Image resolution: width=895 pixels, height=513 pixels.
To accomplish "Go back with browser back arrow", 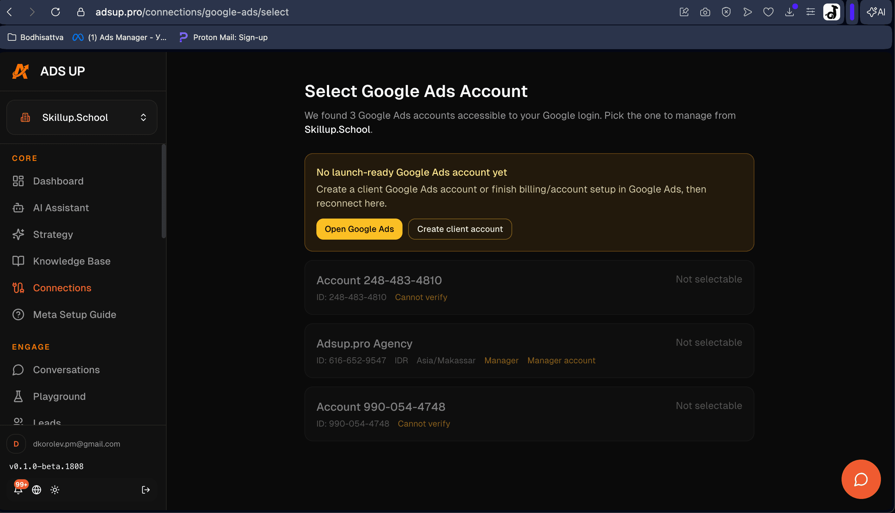I will click(10, 12).
